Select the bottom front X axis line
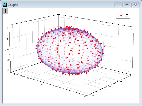The height and width of the screenshot is (106, 142). coord(49,84)
